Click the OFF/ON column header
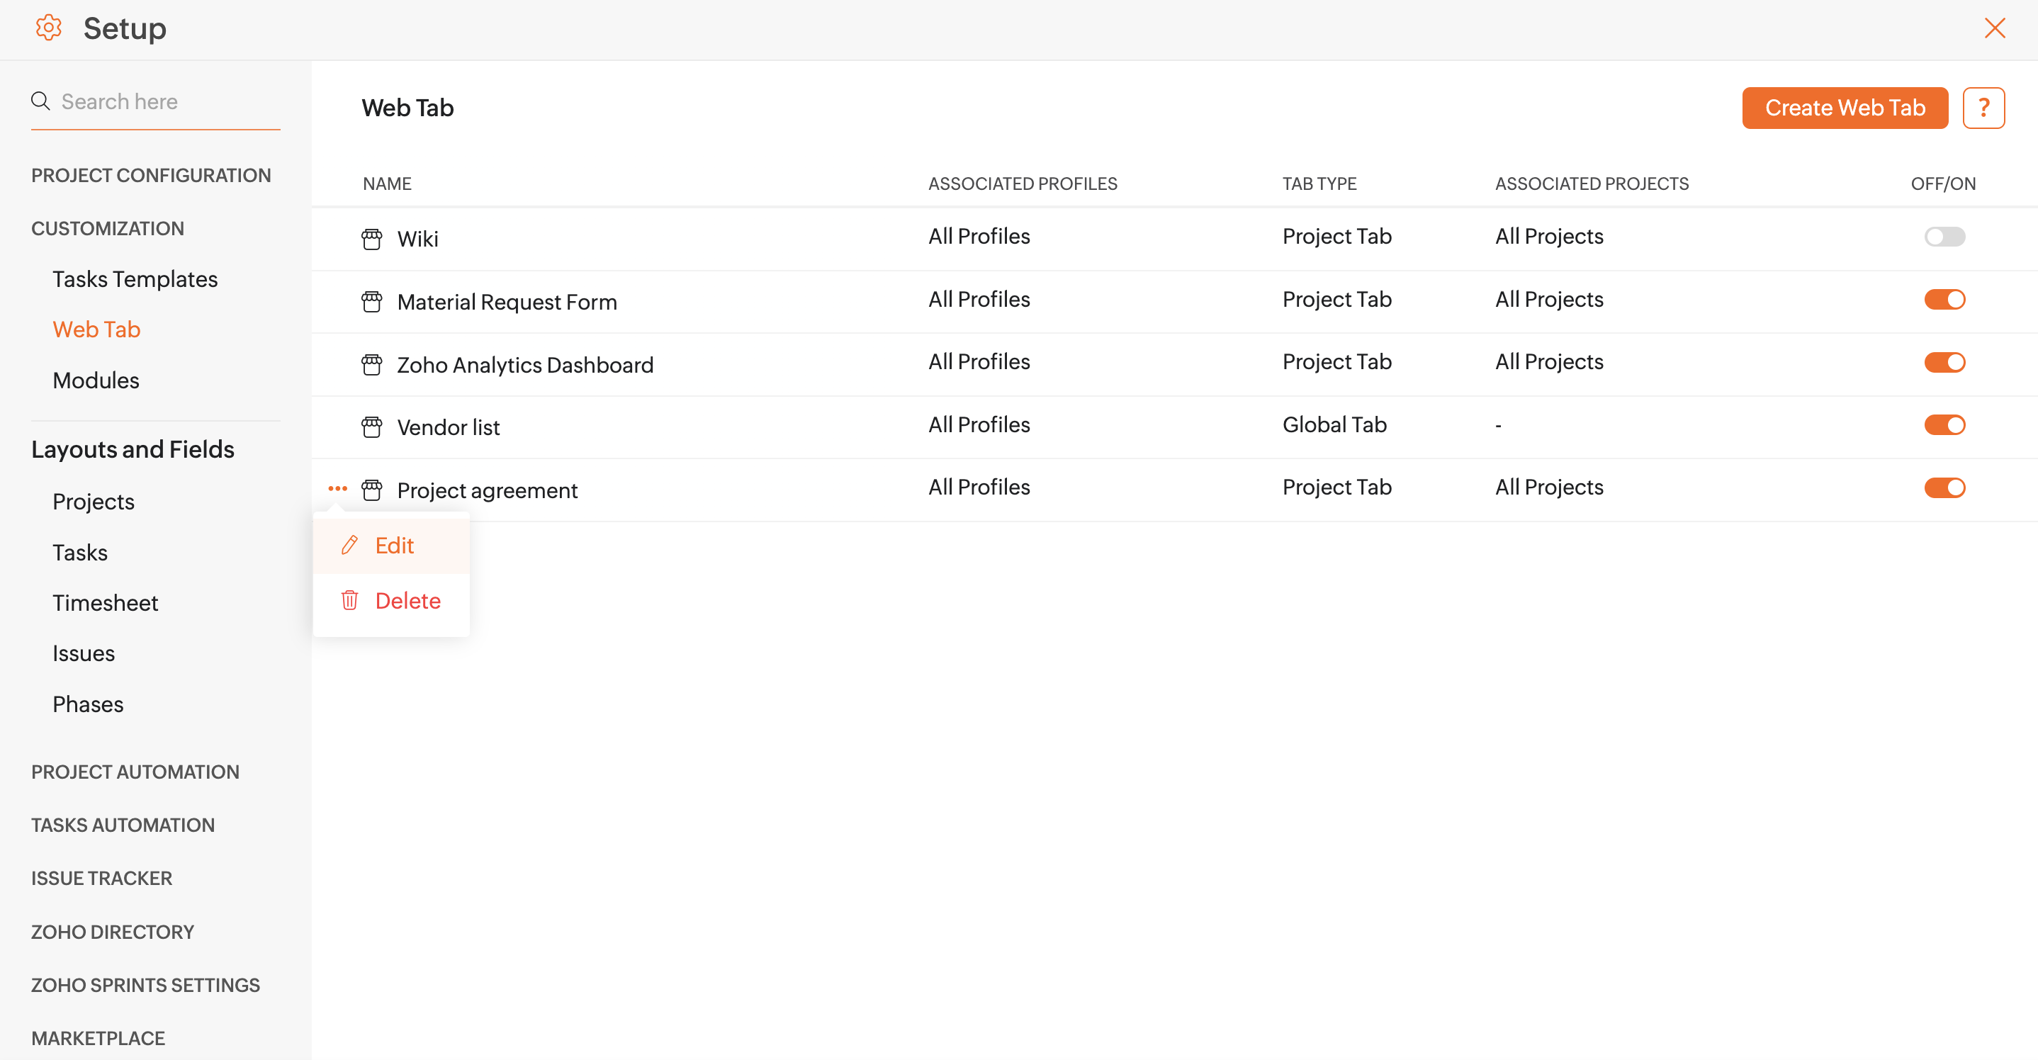This screenshot has width=2038, height=1060. pyautogui.click(x=1943, y=184)
